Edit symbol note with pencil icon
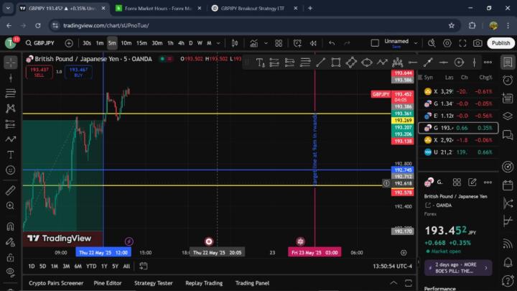Screen dimensions: 517x291 coord(472,182)
